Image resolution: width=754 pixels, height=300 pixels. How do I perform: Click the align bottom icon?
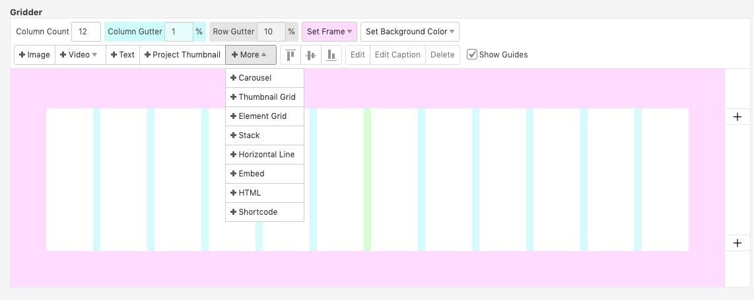click(x=331, y=55)
